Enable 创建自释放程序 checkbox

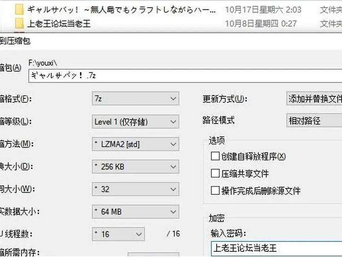[x=215, y=156]
